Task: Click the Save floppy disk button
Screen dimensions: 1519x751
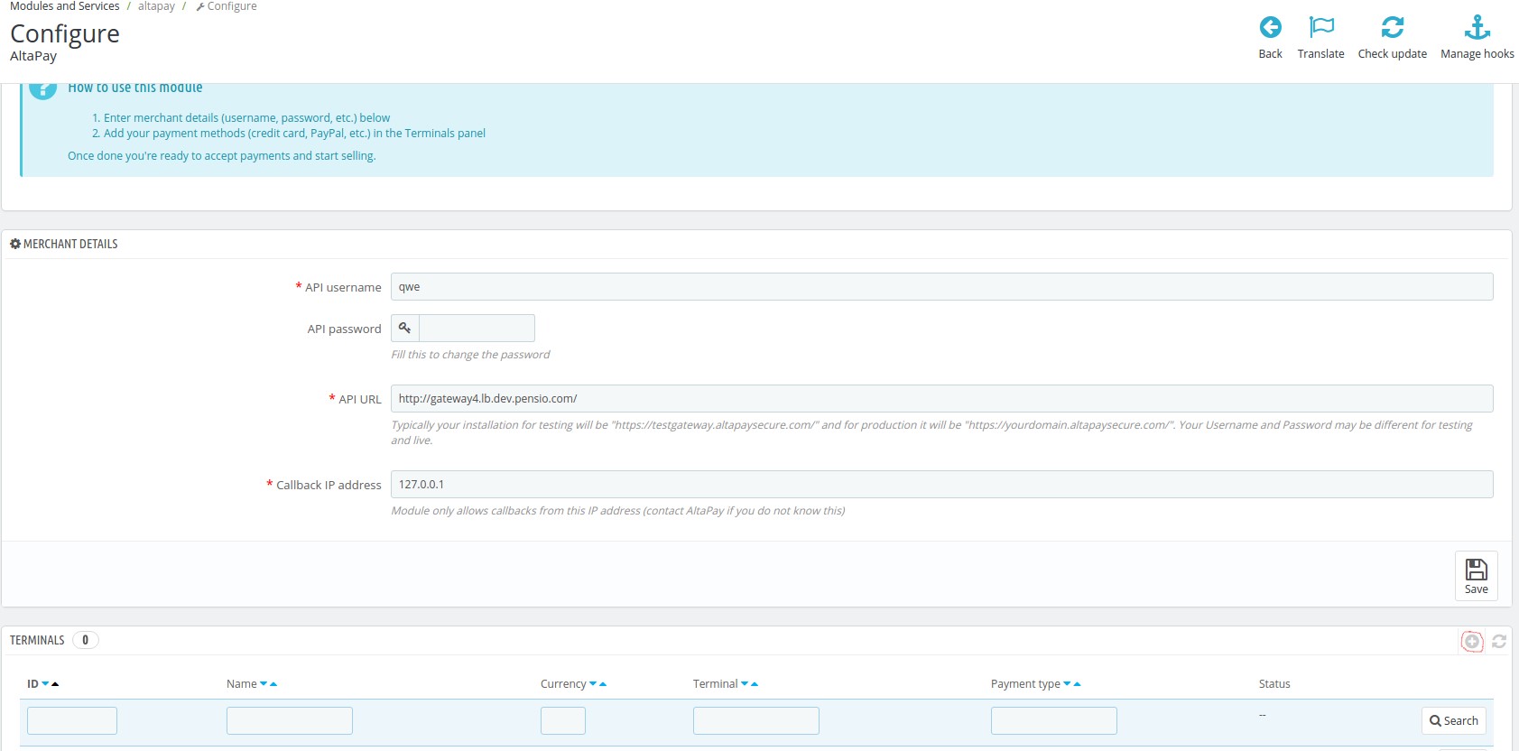Action: tap(1477, 575)
